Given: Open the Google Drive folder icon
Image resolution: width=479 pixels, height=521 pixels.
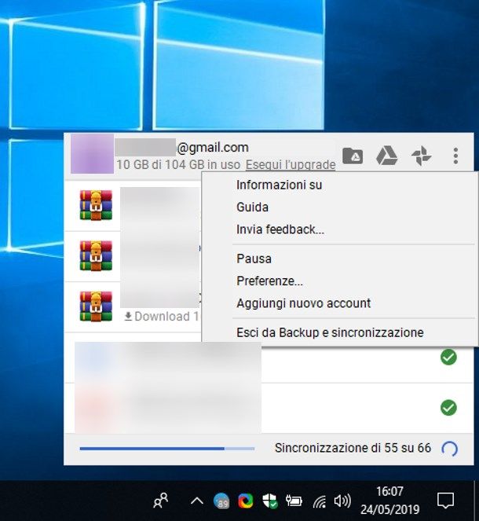Looking at the screenshot, I should [x=353, y=156].
